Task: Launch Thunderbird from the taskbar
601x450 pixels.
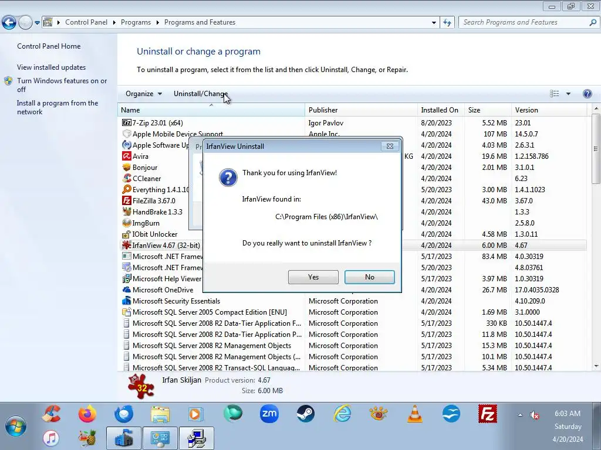Action: 123,414
